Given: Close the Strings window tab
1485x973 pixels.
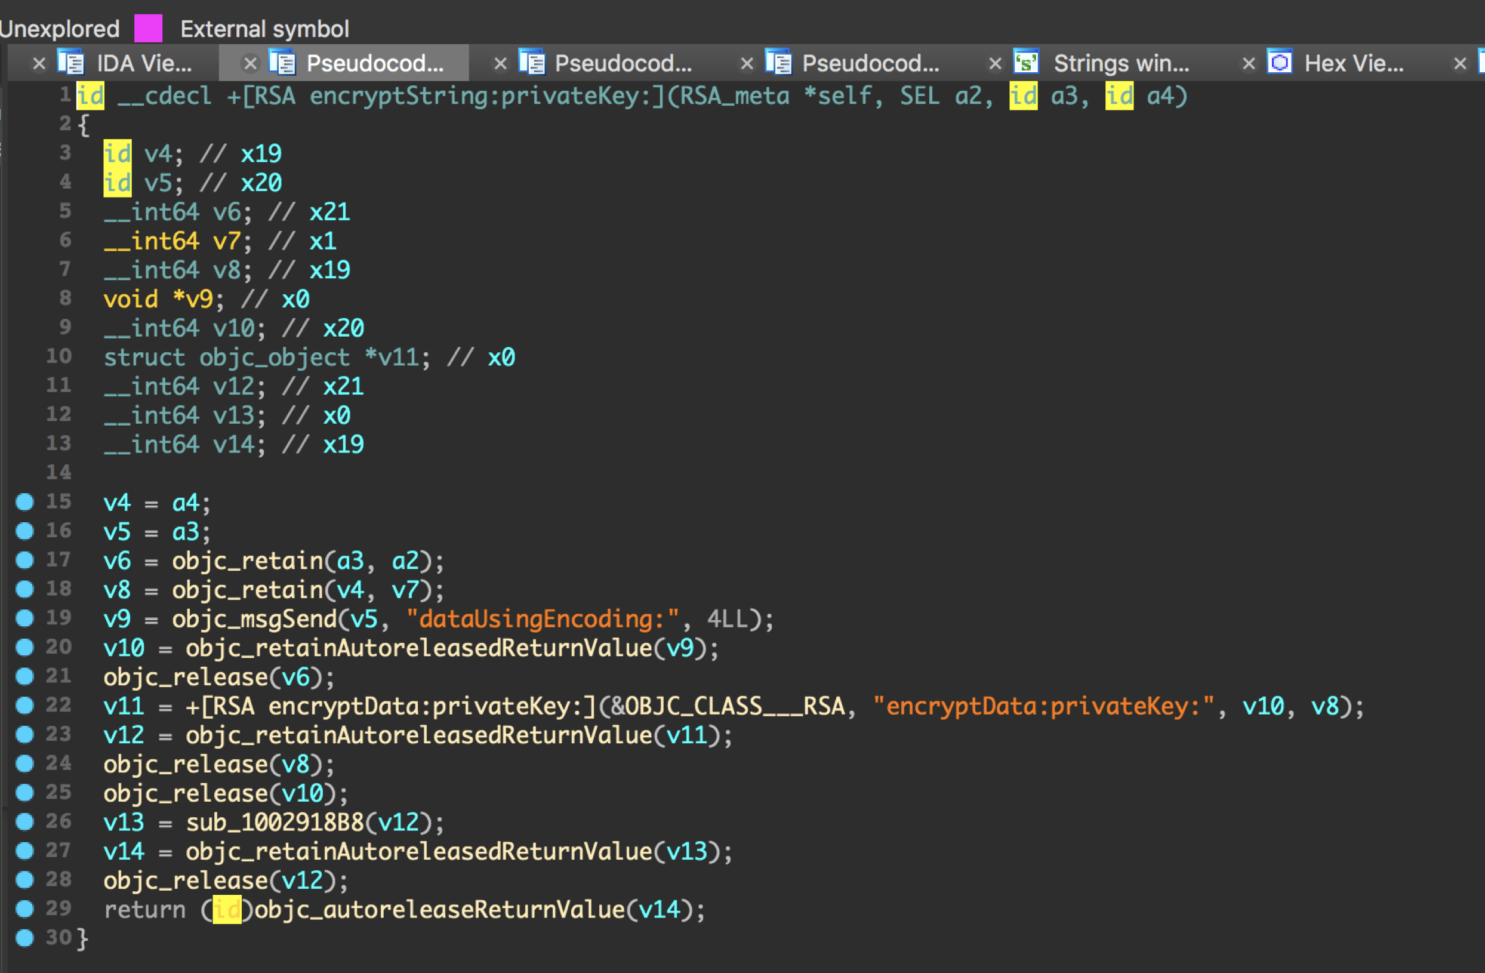Looking at the screenshot, I should click(995, 64).
